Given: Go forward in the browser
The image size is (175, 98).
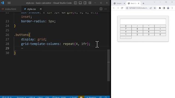Looking at the screenshot, I should point(118,8).
